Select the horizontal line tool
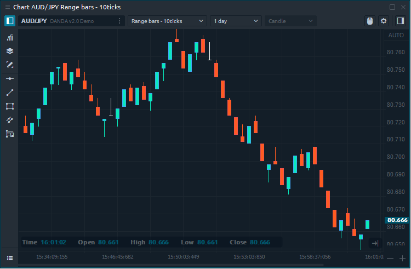411x269 pixels. click(x=10, y=79)
